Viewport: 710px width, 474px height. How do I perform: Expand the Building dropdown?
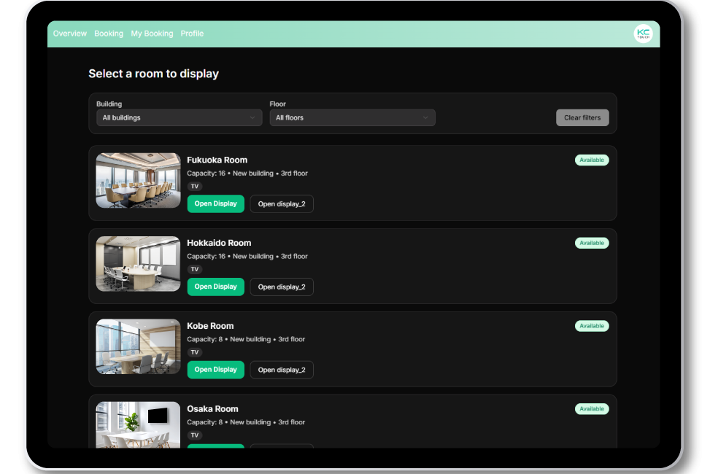pyautogui.click(x=179, y=118)
